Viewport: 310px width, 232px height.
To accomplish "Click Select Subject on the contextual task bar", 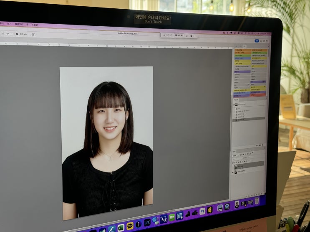I will 168,35.
